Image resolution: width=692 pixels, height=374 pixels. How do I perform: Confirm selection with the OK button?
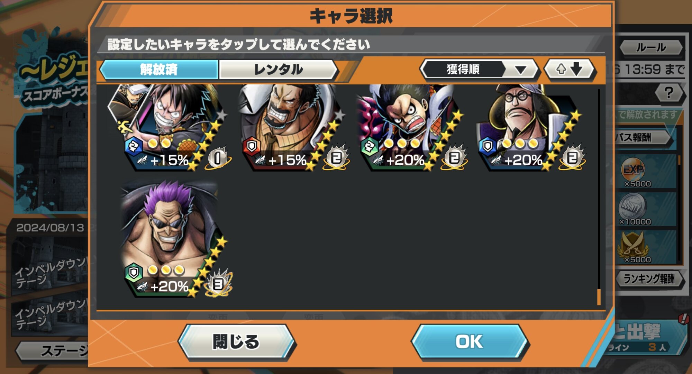(x=469, y=342)
